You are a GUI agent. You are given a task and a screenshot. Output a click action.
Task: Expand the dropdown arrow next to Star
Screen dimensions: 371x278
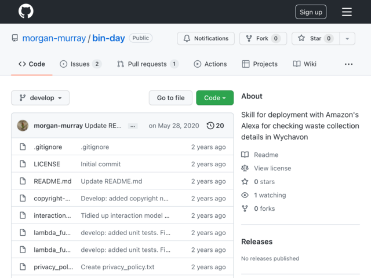click(347, 38)
